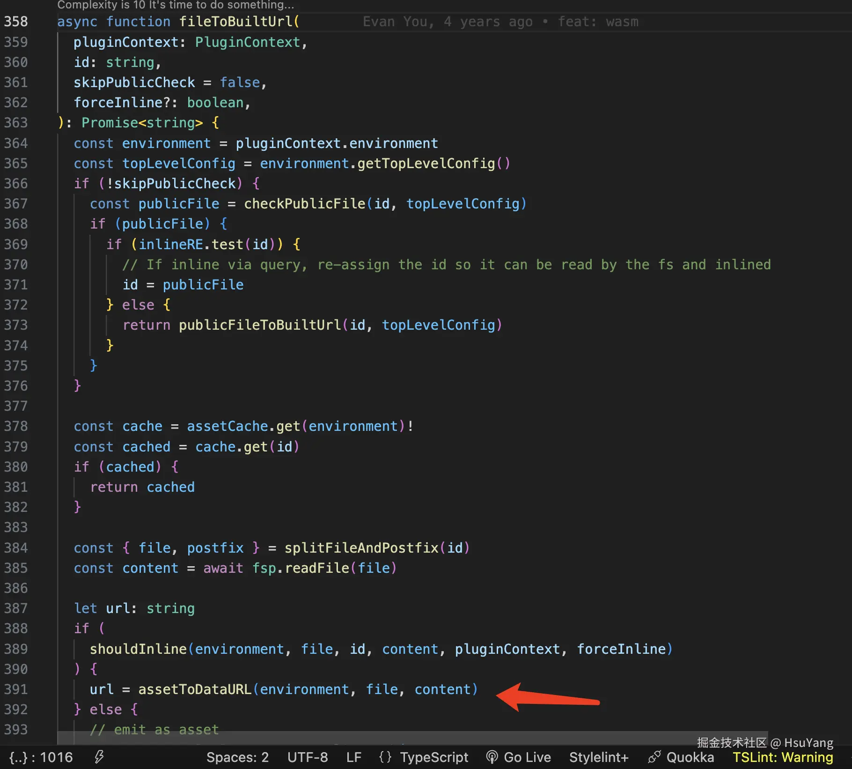Click "return cached" on line 381
This screenshot has height=769, width=852.
(142, 487)
